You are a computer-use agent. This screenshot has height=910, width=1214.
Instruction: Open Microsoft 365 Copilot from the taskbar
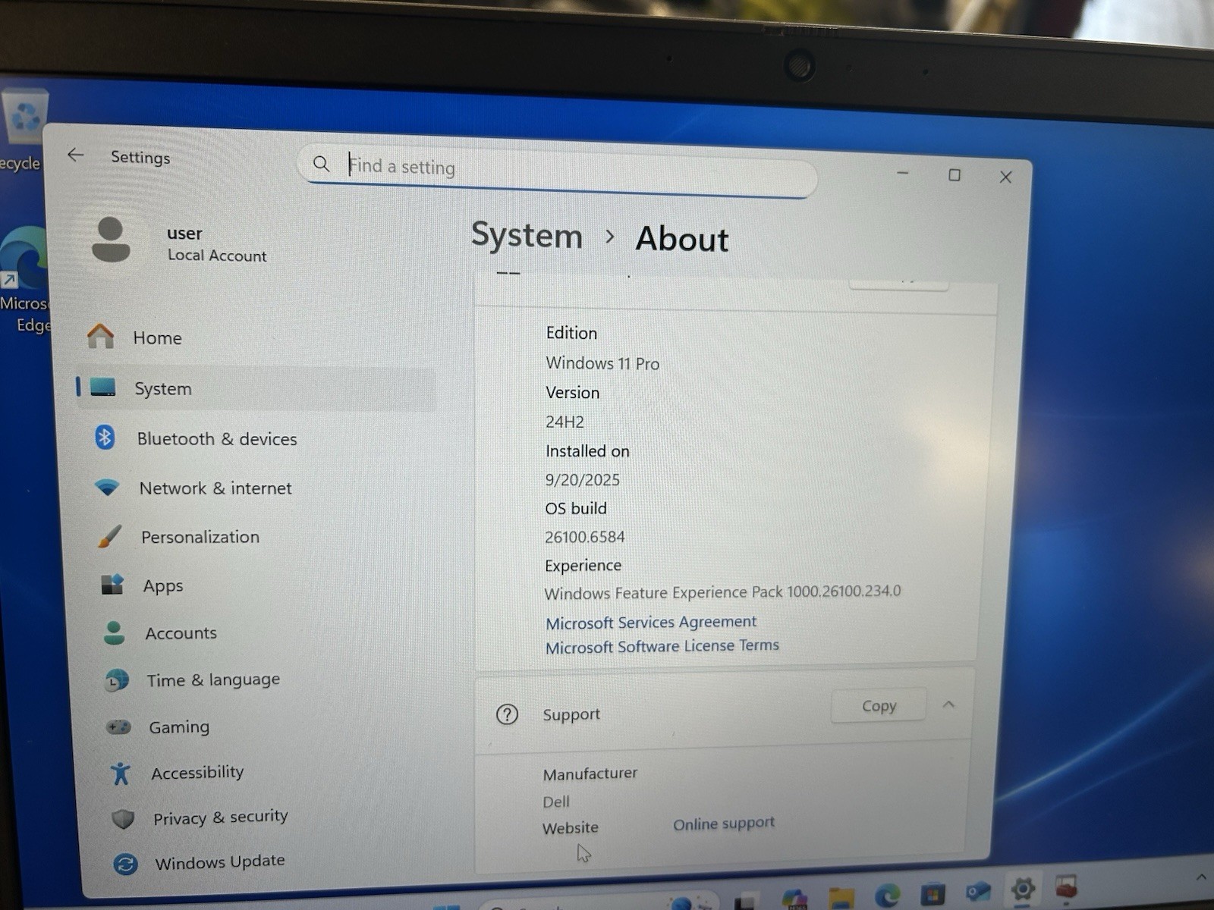[x=794, y=899]
